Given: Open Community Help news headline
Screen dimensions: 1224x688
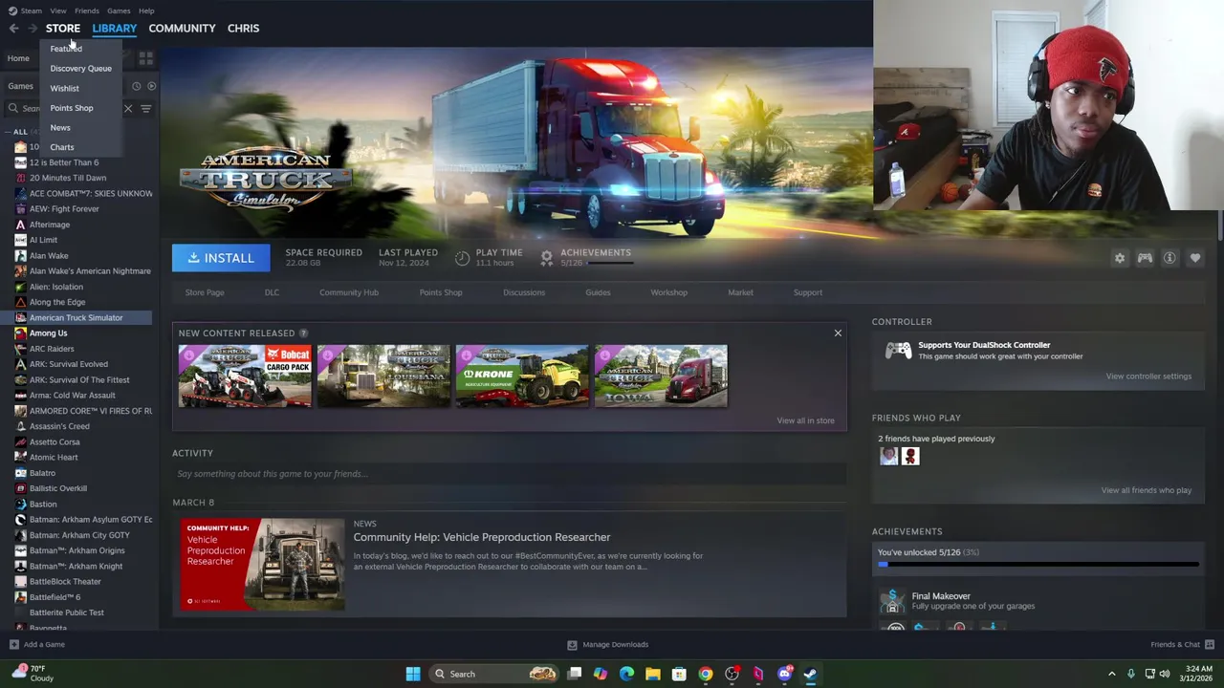Looking at the screenshot, I should pos(482,537).
